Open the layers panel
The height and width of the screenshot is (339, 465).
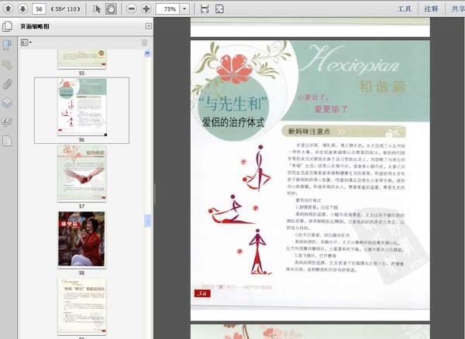(x=7, y=103)
